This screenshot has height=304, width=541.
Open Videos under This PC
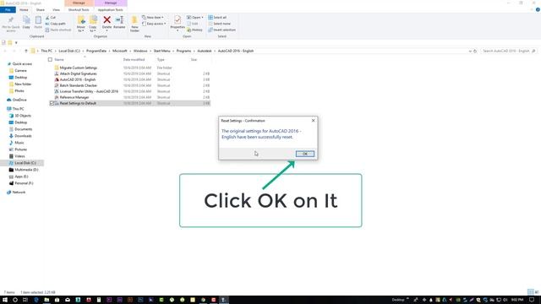tap(19, 156)
